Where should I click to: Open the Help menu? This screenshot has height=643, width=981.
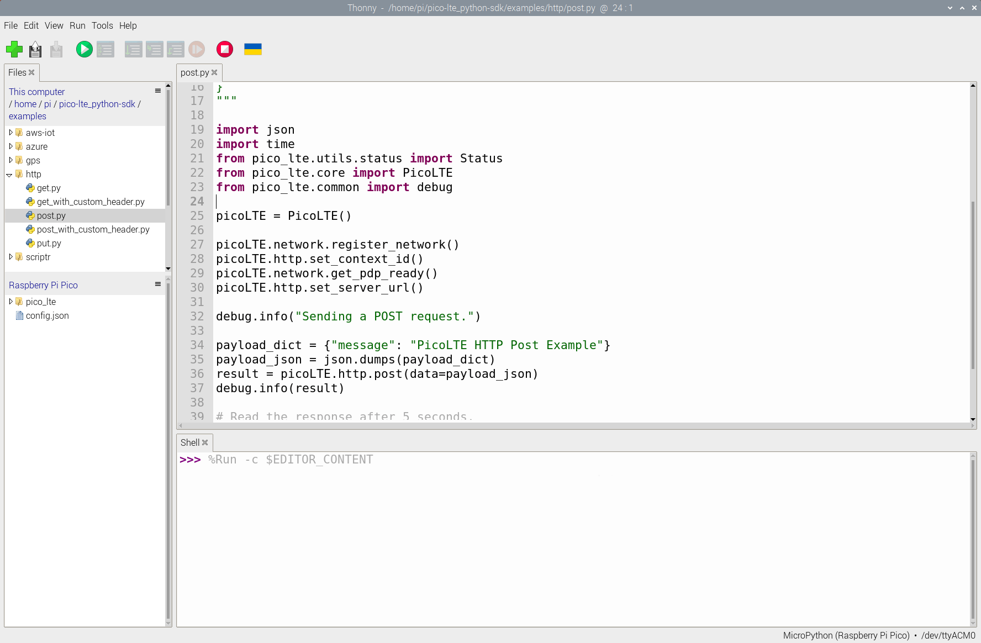[128, 25]
